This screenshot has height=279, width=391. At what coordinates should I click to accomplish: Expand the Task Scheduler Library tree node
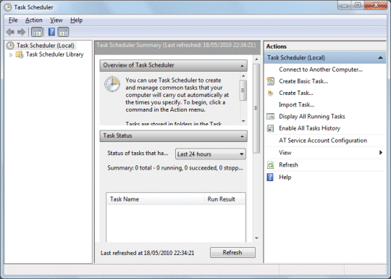point(11,54)
